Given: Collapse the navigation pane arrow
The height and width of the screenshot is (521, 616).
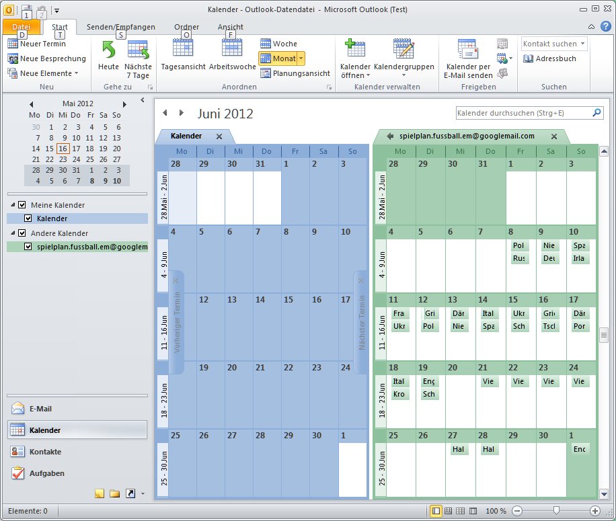Looking at the screenshot, I should coord(142,100).
